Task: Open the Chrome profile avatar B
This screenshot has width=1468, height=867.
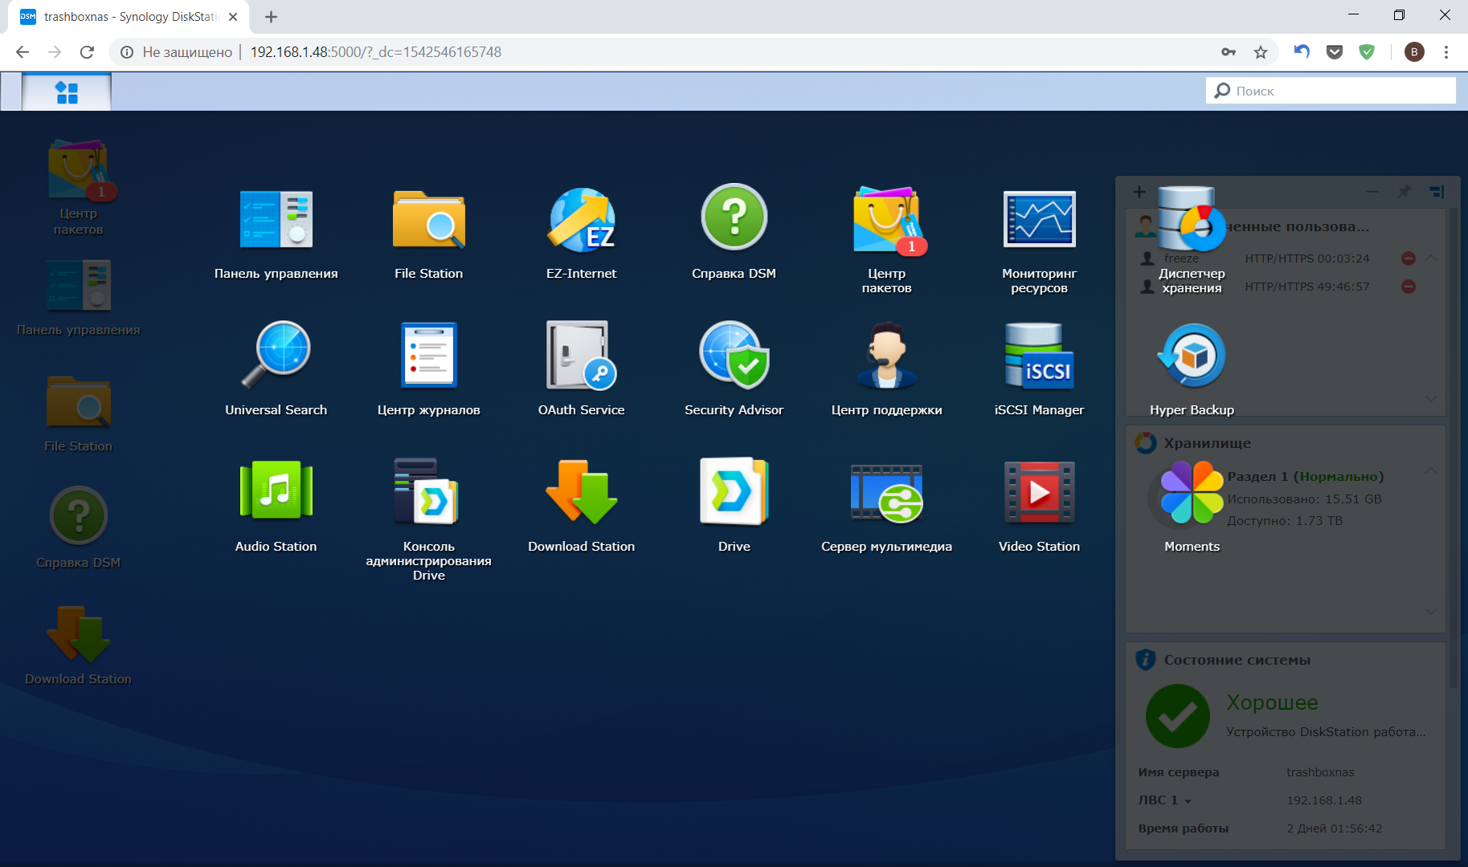Action: click(x=1414, y=52)
